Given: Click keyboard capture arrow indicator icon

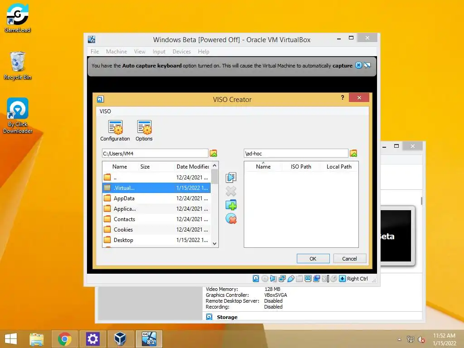Looking at the screenshot, I should click(x=342, y=279).
